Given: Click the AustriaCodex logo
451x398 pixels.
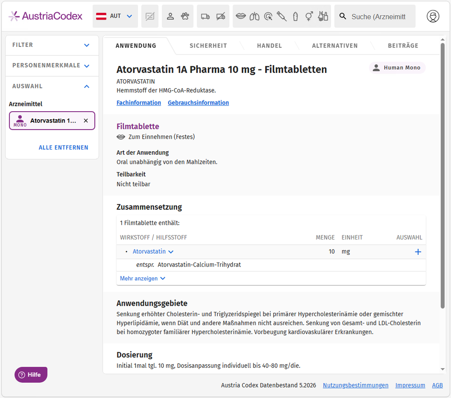Looking at the screenshot, I should point(46,16).
